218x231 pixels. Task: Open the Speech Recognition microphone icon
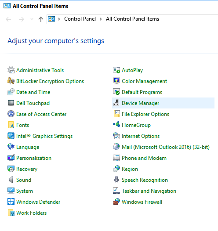116,180
